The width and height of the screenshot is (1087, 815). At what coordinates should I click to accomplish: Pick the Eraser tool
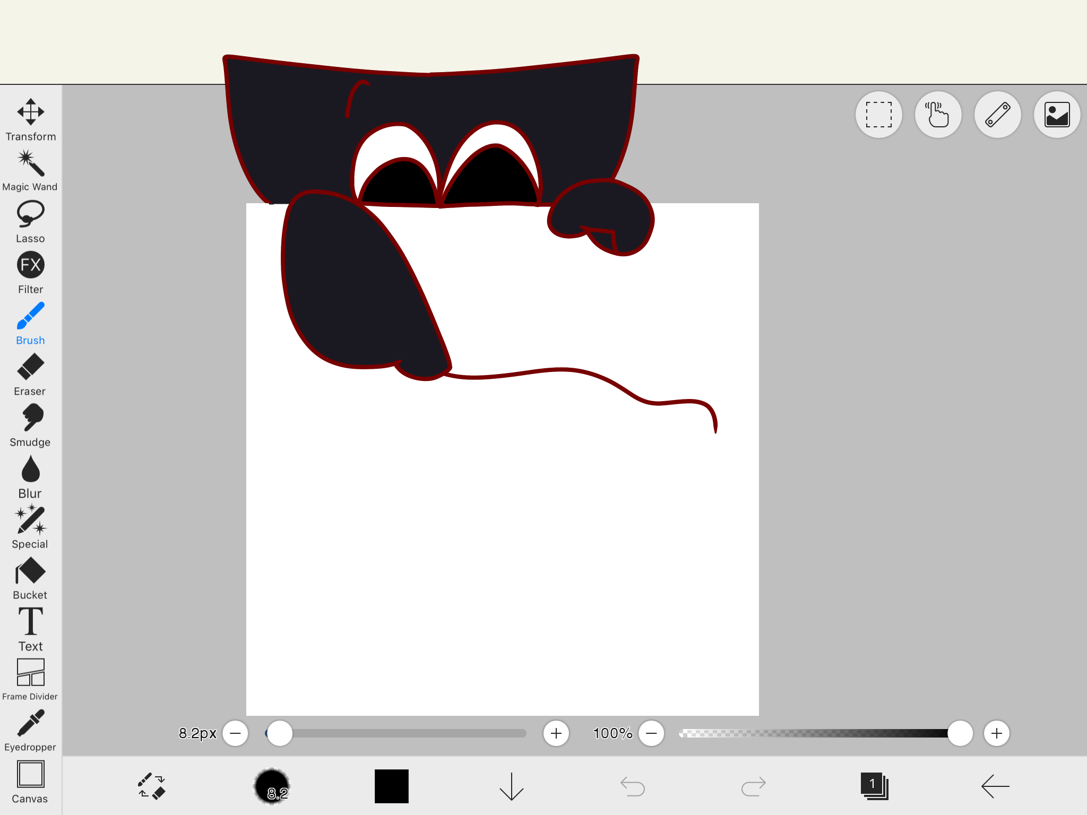[30, 374]
